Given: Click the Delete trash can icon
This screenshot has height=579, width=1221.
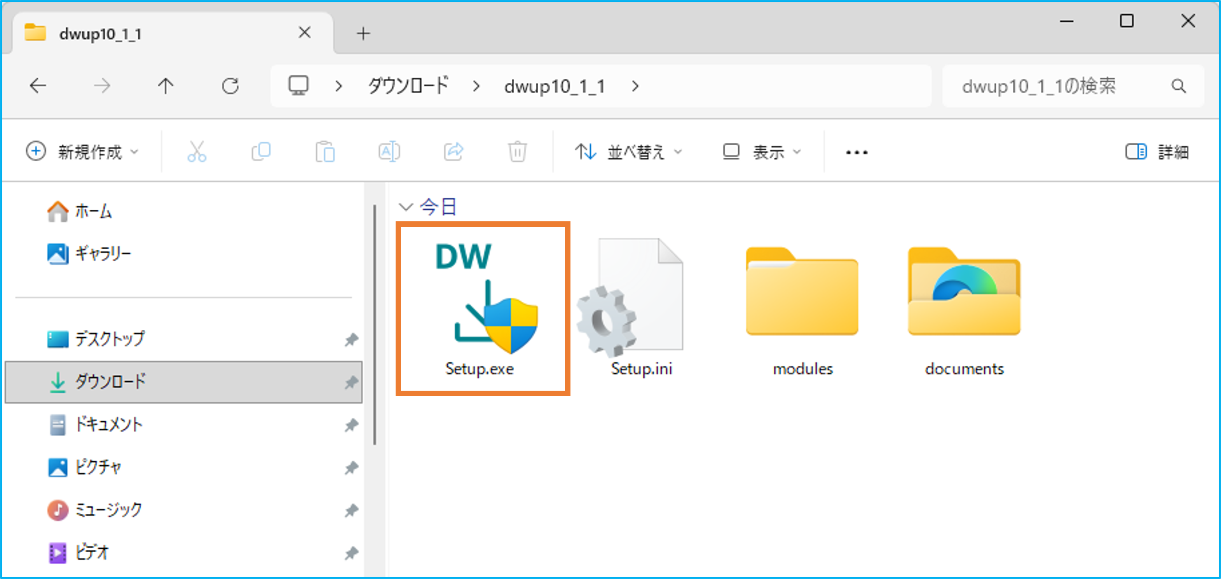Looking at the screenshot, I should (x=517, y=151).
